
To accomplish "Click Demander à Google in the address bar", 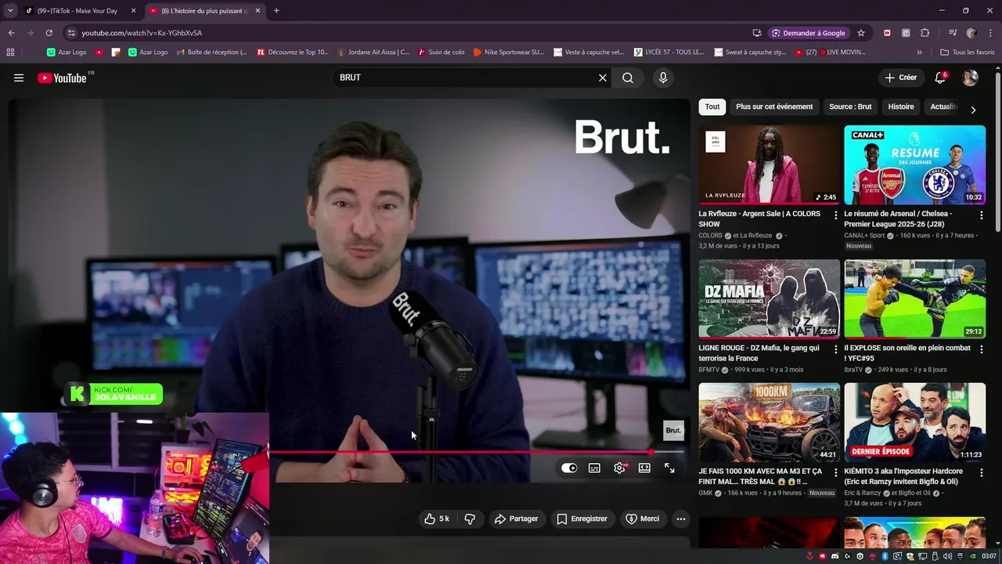I will pyautogui.click(x=809, y=33).
